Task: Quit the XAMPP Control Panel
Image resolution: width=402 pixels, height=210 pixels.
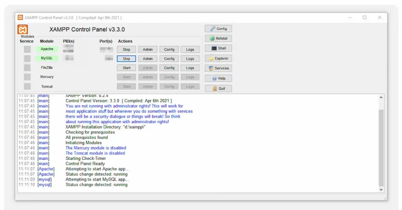Action: click(x=218, y=89)
